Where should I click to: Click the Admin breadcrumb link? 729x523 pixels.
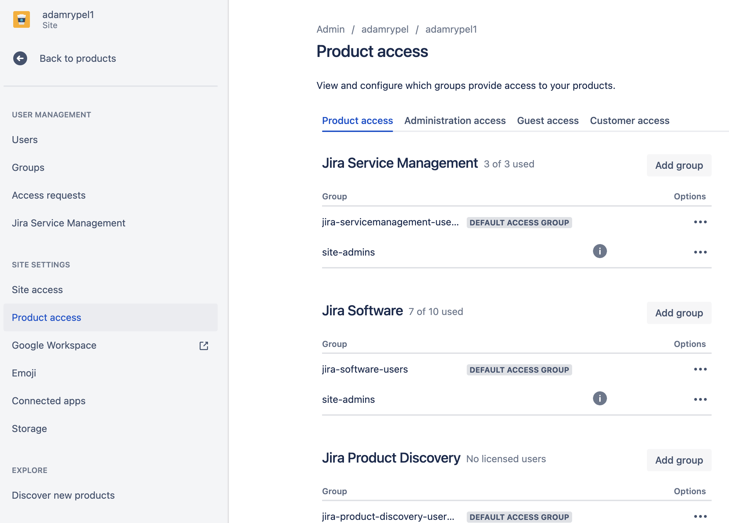(330, 29)
